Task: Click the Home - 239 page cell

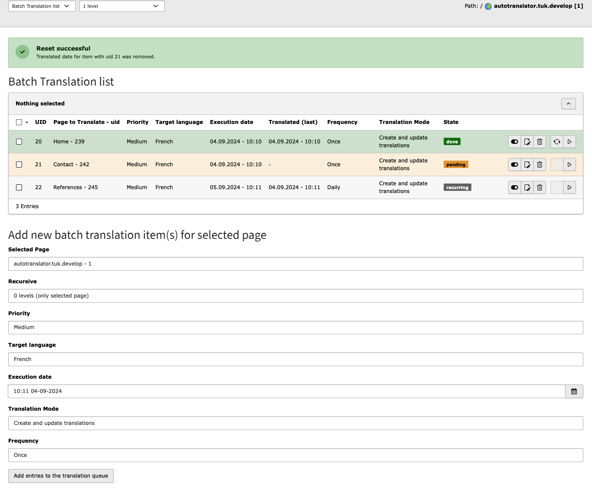Action: tap(69, 142)
